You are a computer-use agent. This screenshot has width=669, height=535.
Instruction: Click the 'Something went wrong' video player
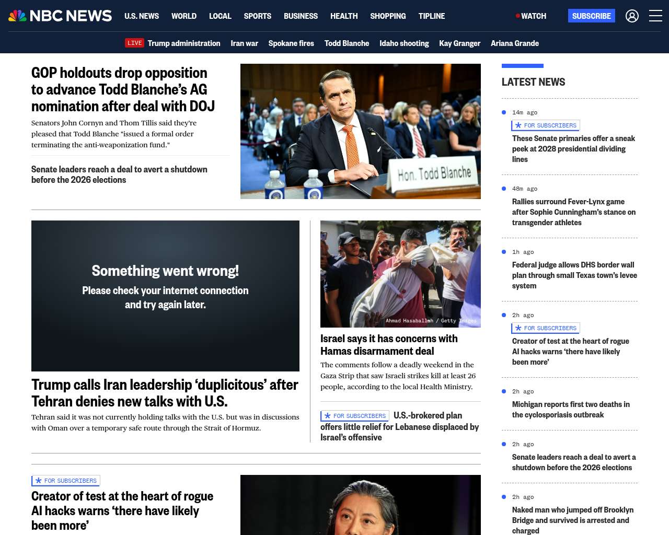[x=165, y=296]
